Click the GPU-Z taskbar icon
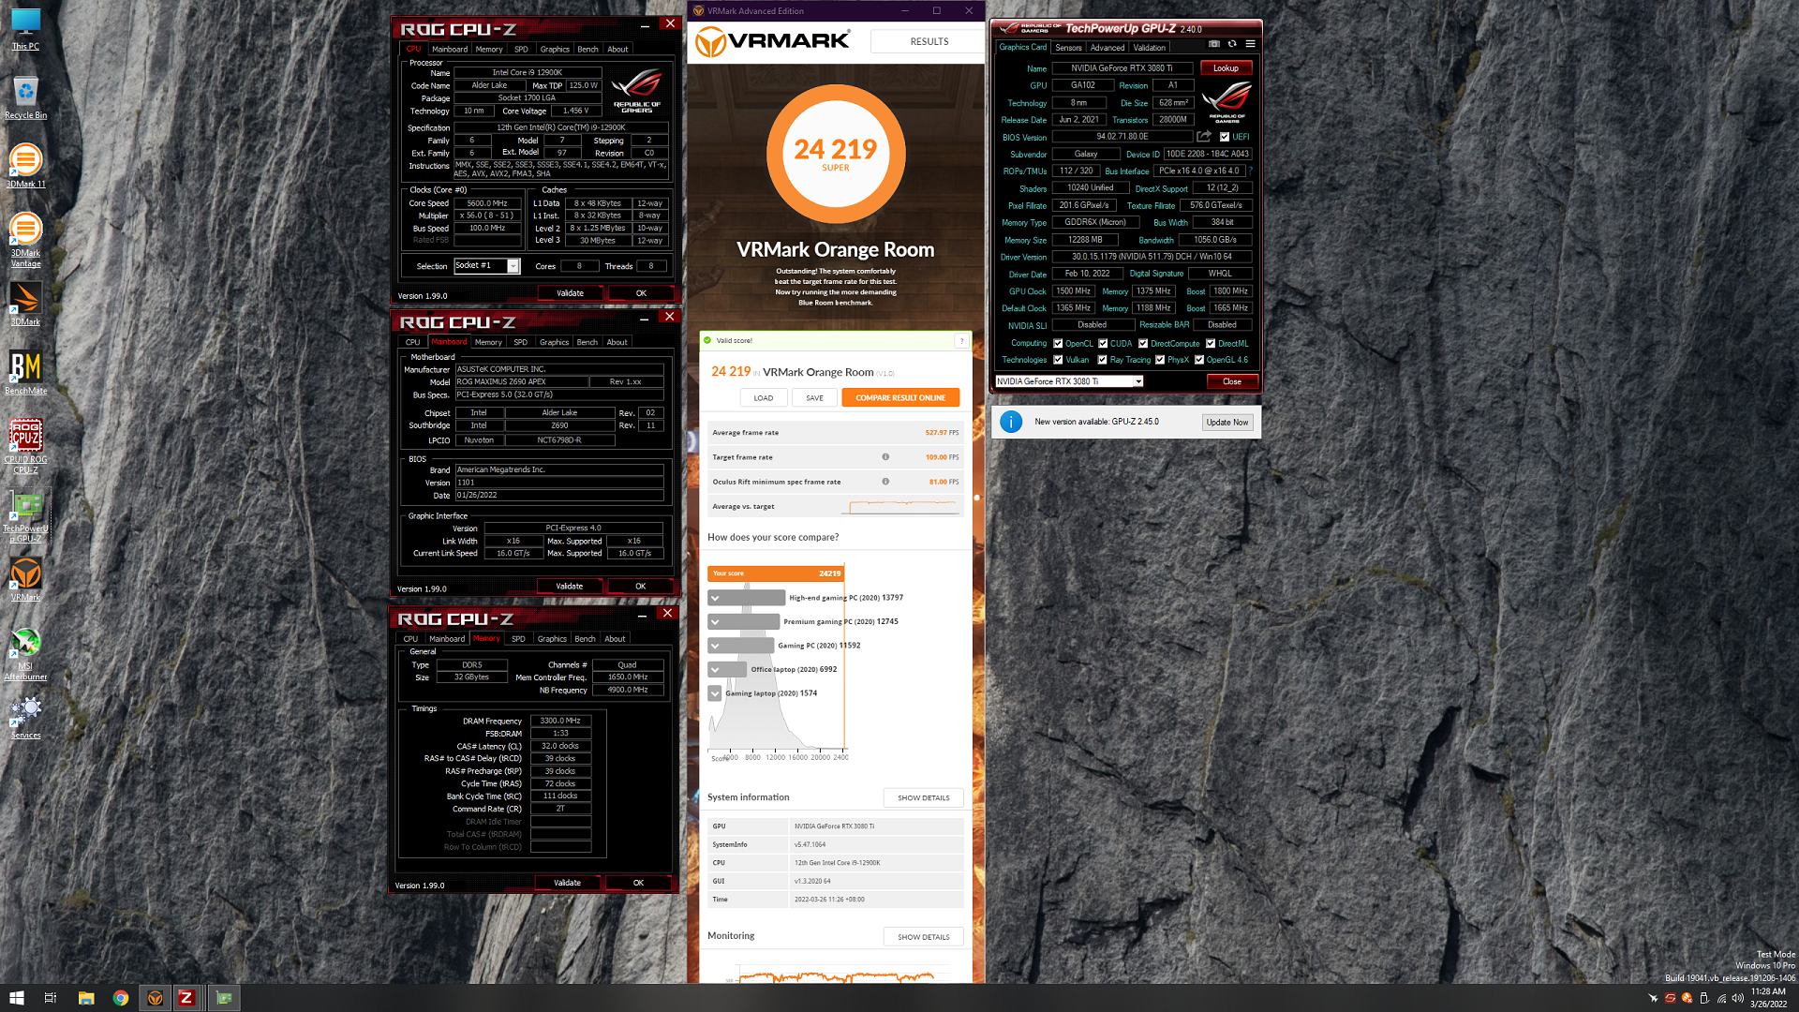1799x1012 pixels. [224, 998]
